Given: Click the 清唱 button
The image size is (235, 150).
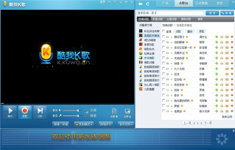Looking at the screenshot, I should 227,13.
